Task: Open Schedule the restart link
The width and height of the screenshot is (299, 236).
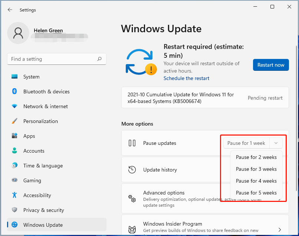Action: 186,78
